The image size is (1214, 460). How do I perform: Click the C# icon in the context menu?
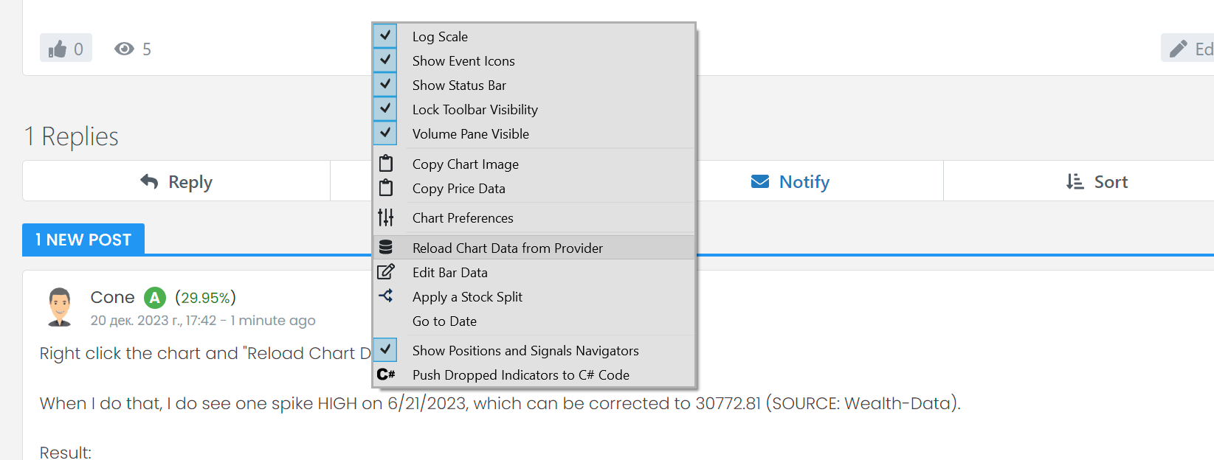point(386,374)
